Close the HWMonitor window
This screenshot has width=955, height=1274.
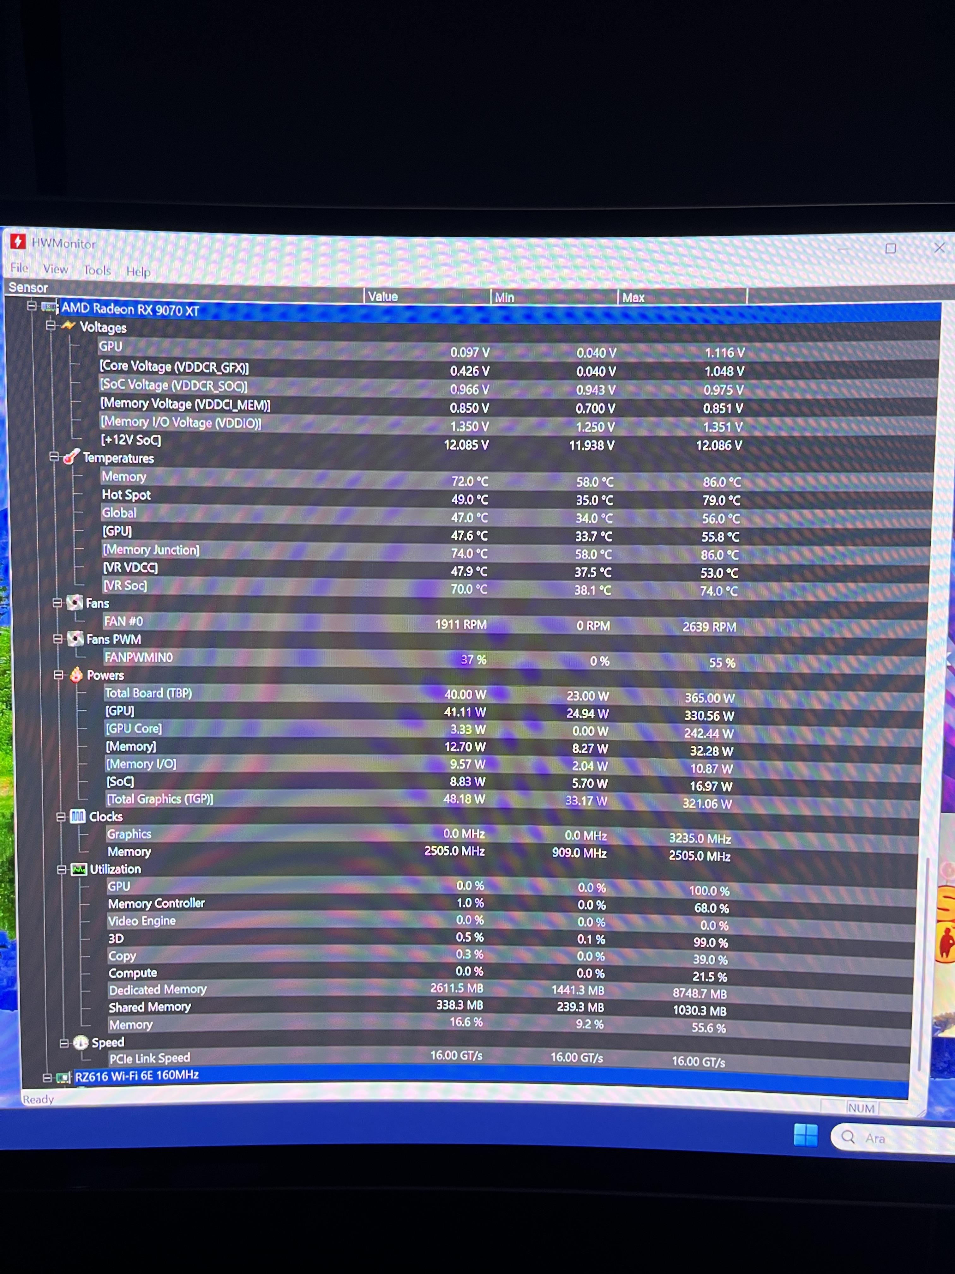[x=939, y=248]
